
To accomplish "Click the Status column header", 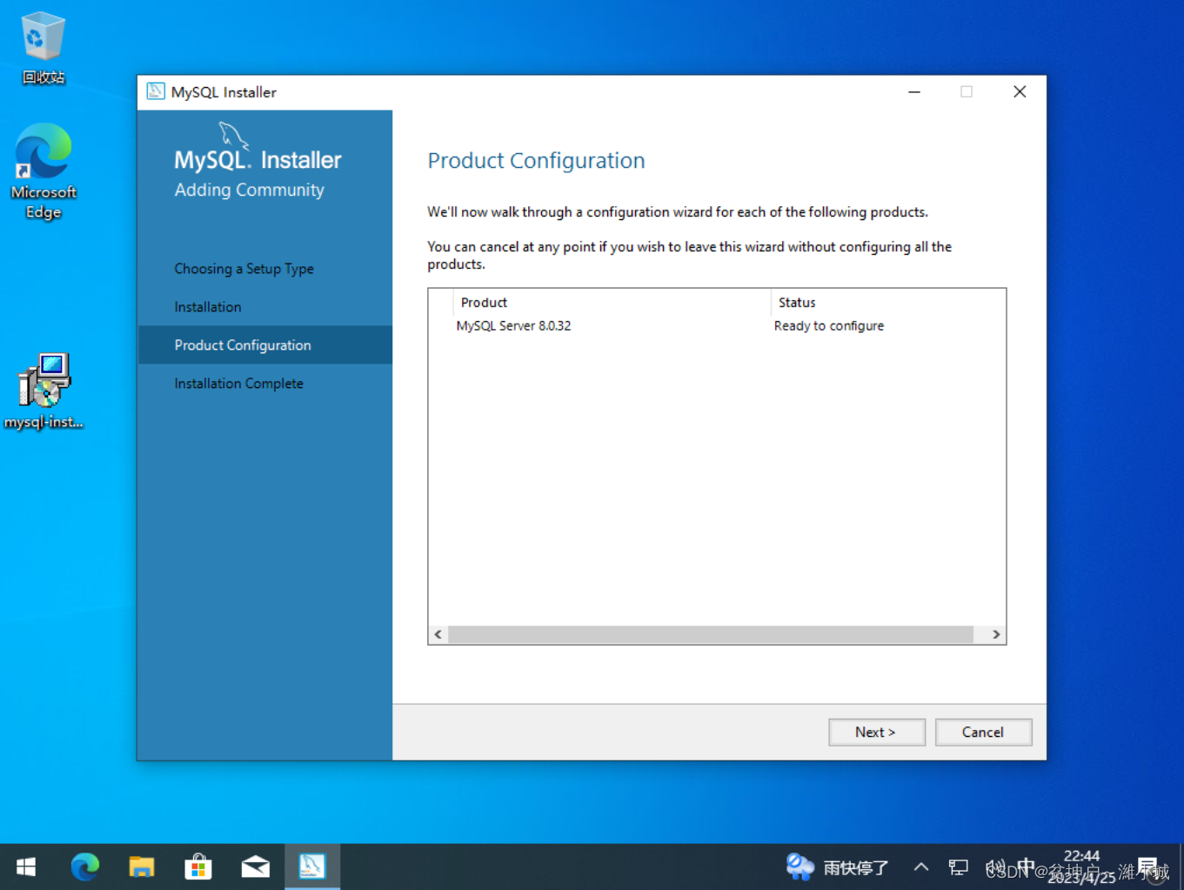I will coord(887,302).
